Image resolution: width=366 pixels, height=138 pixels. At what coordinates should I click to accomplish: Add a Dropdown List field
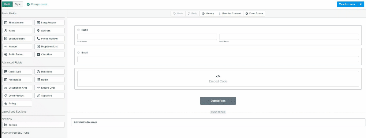50,46
